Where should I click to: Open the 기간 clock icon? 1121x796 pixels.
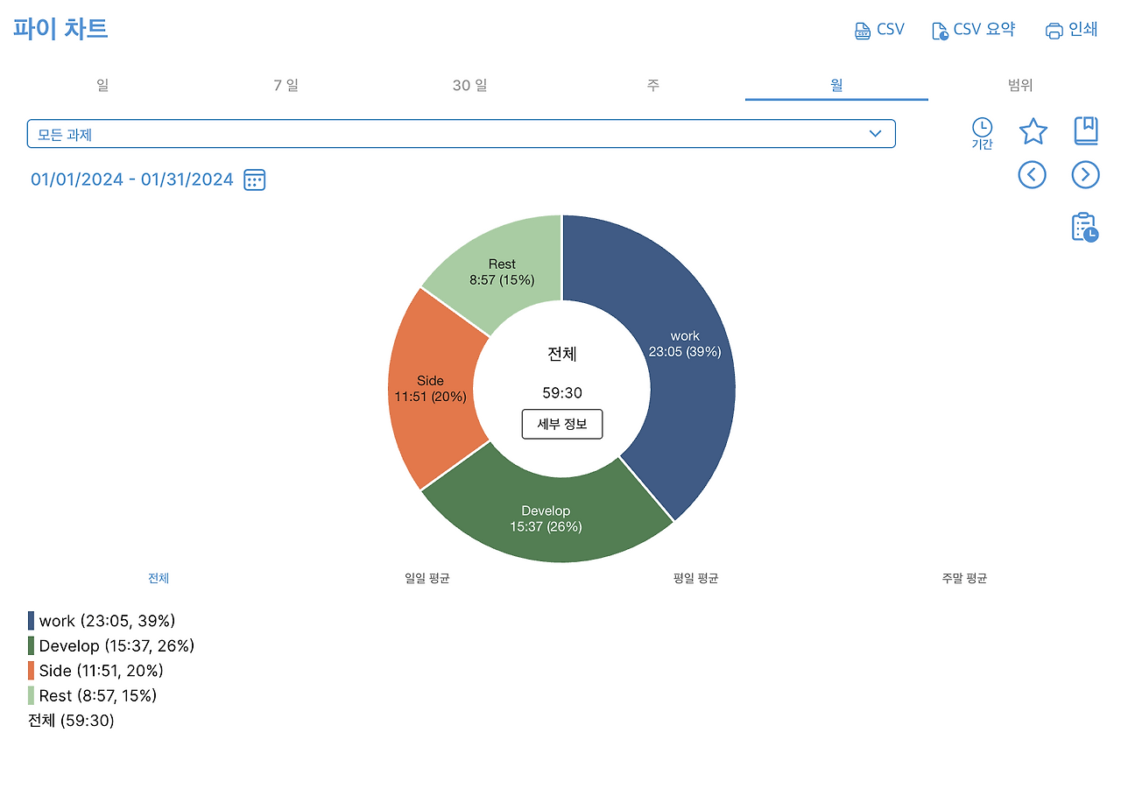point(983,133)
